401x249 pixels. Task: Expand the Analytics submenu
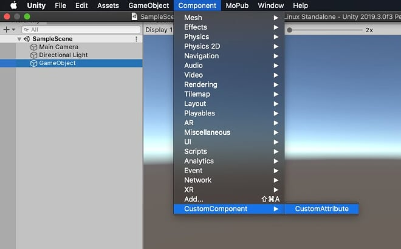(x=229, y=161)
